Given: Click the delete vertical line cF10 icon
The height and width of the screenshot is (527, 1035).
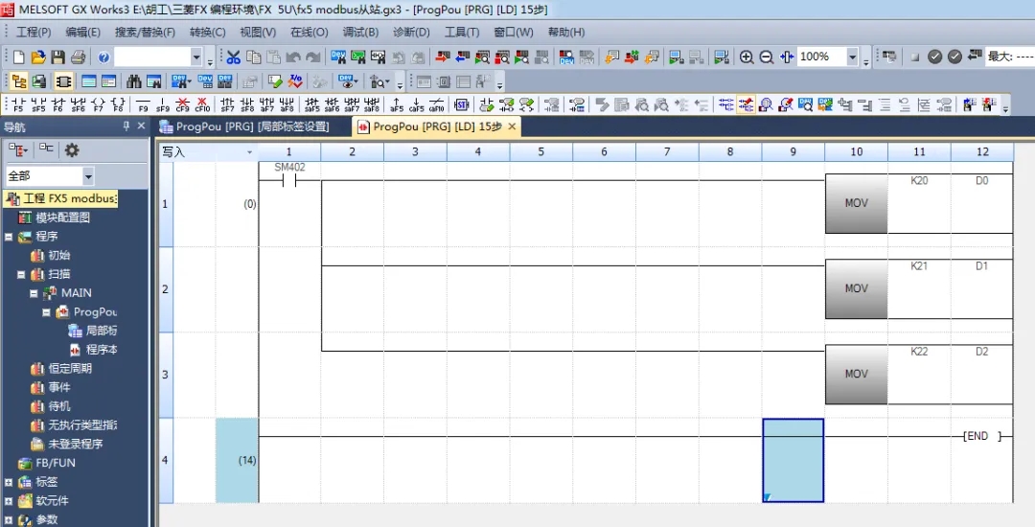Looking at the screenshot, I should click(202, 104).
